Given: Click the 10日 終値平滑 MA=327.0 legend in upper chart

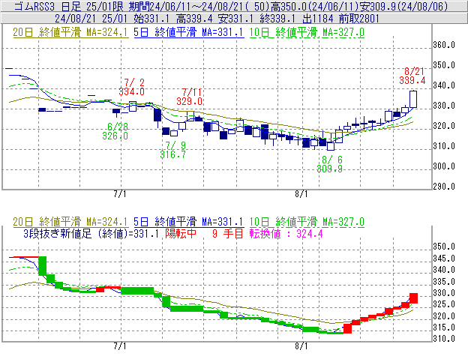Looking at the screenshot, I should click(307, 32).
